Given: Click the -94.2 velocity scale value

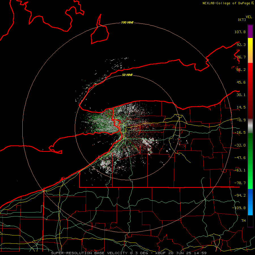Looking at the screenshot, I should (x=240, y=195).
